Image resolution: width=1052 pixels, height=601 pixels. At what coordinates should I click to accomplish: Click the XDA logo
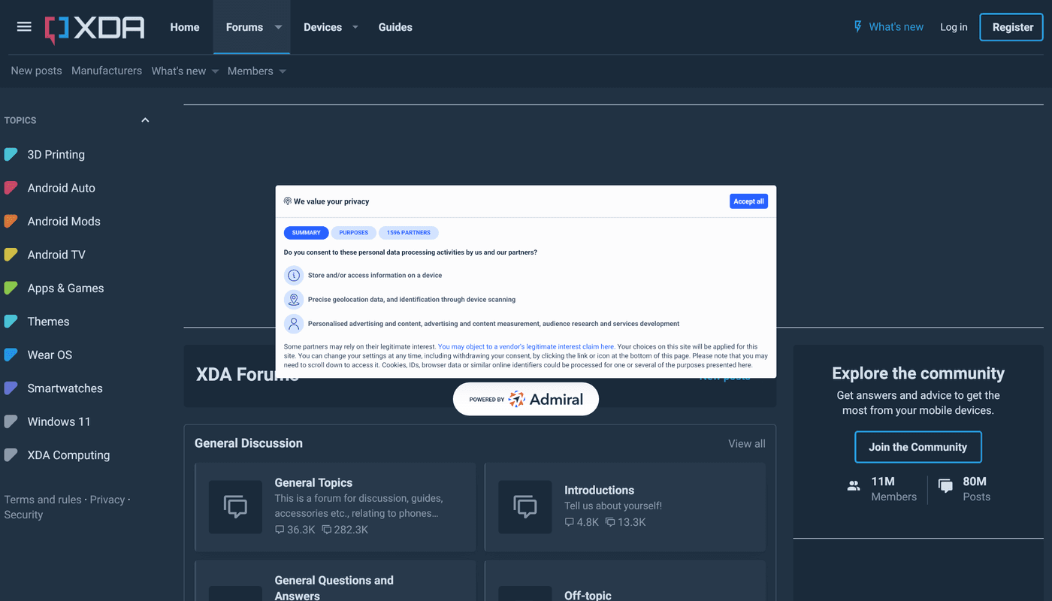coord(95,29)
